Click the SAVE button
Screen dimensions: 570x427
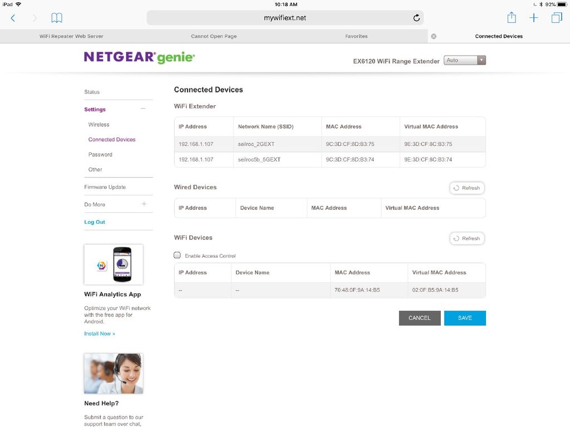[x=465, y=318]
